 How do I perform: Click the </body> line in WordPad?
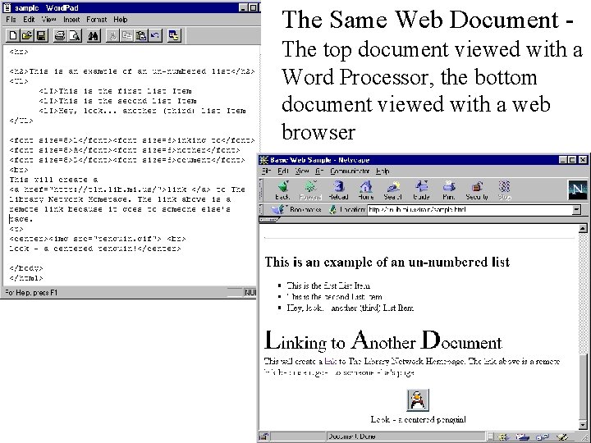[x=26, y=268]
